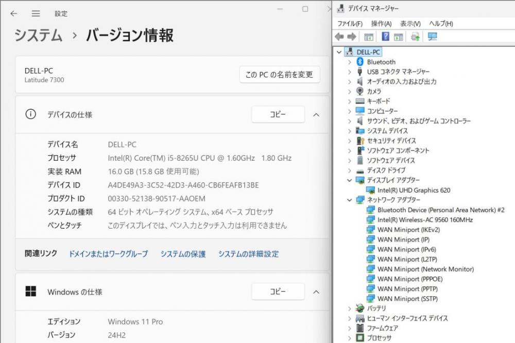
Task: Expand the オーディオの入力および出力 tree node
Action: click(x=350, y=81)
